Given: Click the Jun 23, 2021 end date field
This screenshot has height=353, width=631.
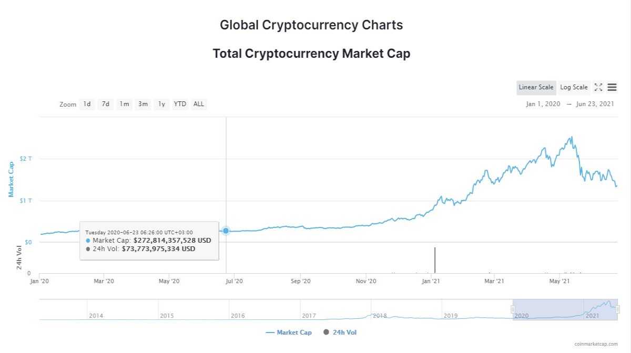Looking at the screenshot, I should (595, 104).
